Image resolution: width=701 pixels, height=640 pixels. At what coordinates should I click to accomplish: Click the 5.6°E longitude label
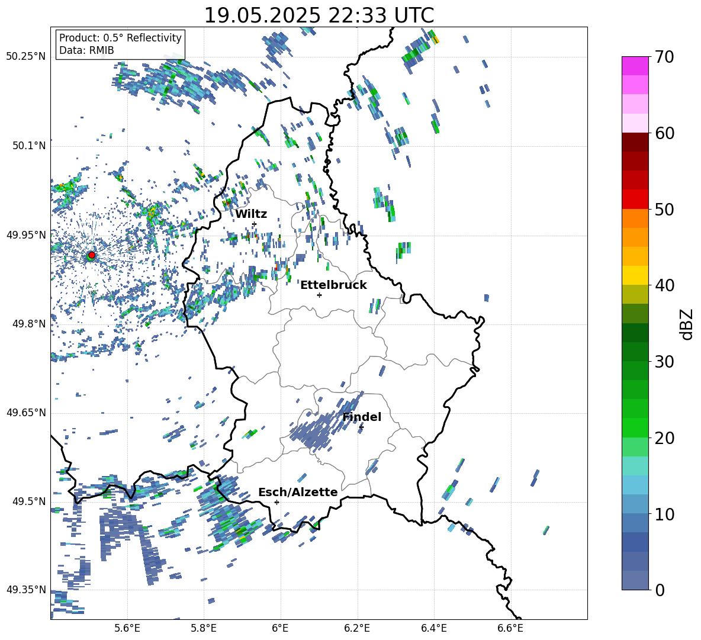127,629
